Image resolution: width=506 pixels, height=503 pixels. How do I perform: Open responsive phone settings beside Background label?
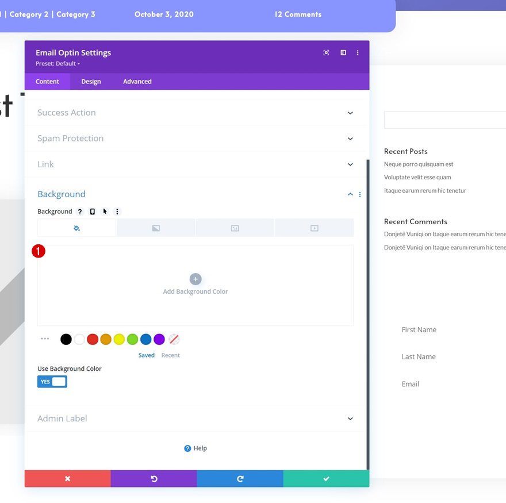click(x=93, y=212)
